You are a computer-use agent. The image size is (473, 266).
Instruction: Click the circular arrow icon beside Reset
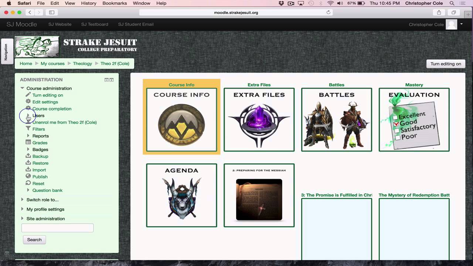pos(28,183)
